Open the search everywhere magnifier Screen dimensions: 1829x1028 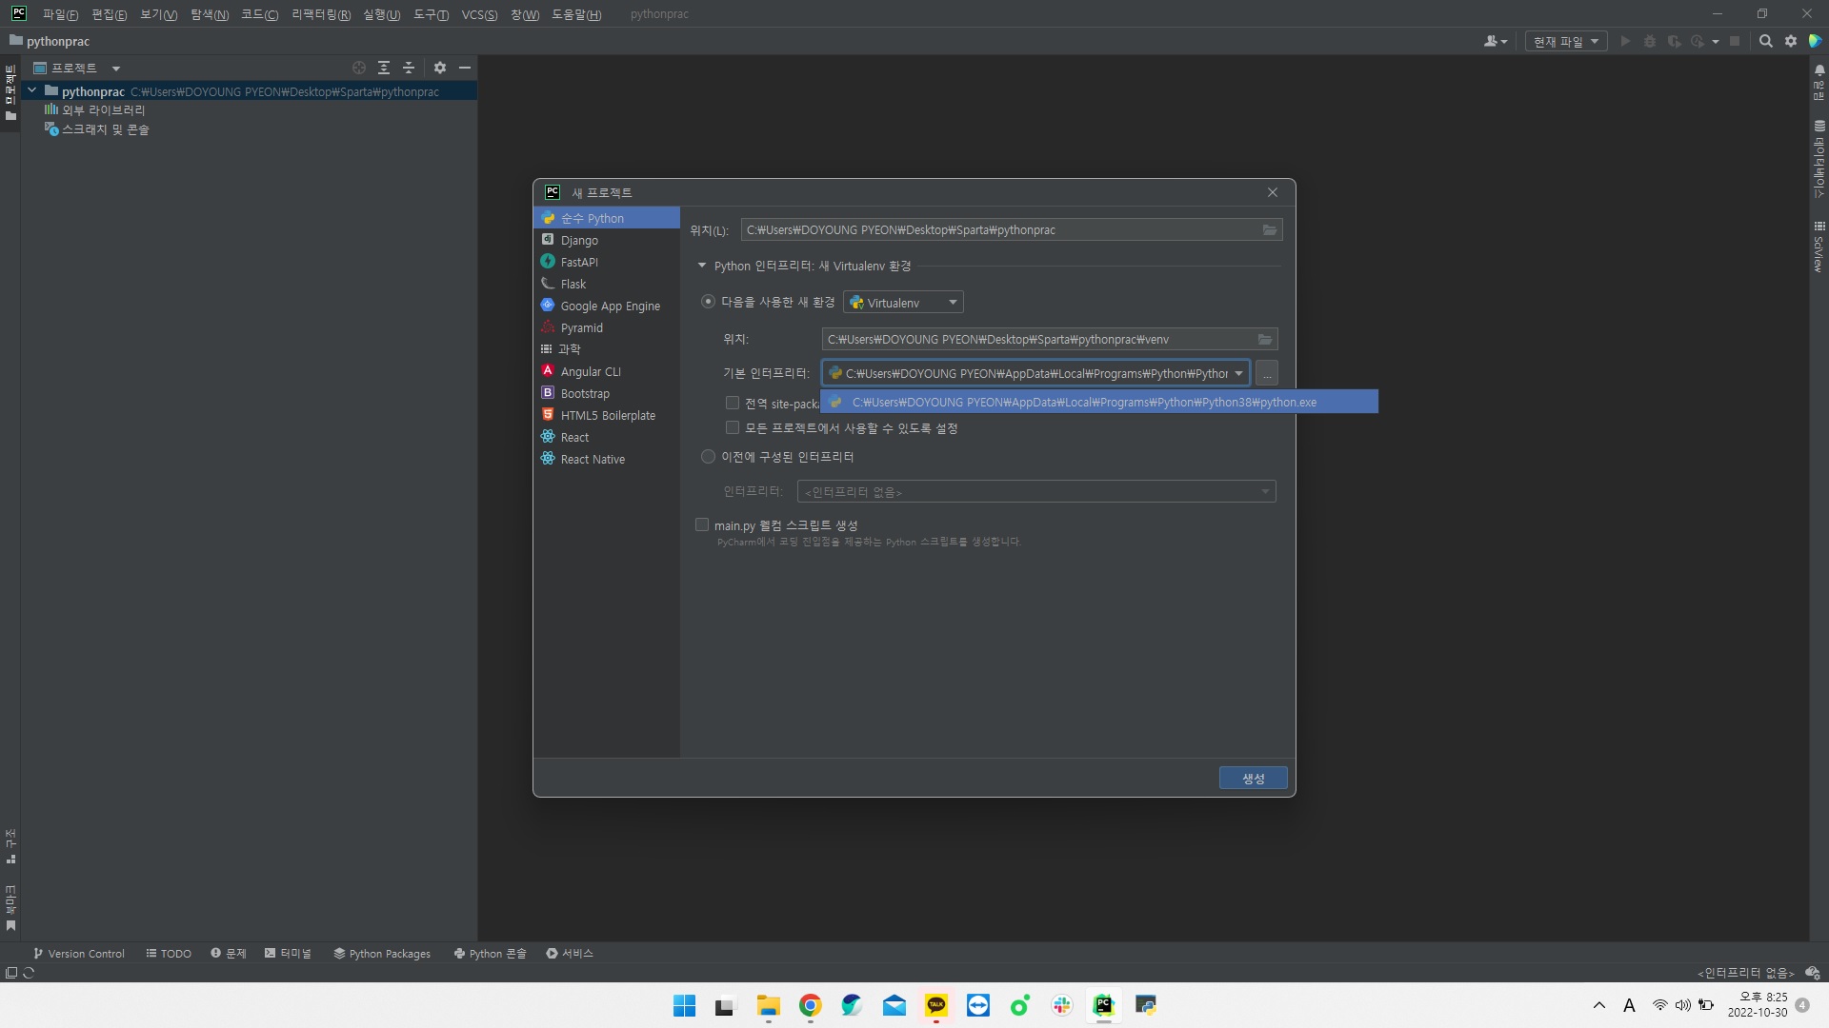(1765, 41)
